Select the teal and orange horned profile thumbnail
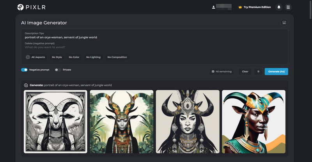This screenshot has width=312, height=162. click(x=254, y=121)
